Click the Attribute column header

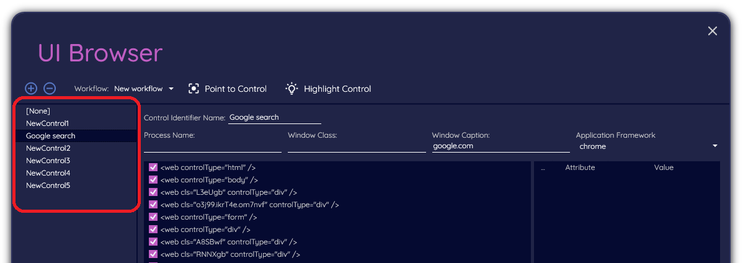pos(580,167)
